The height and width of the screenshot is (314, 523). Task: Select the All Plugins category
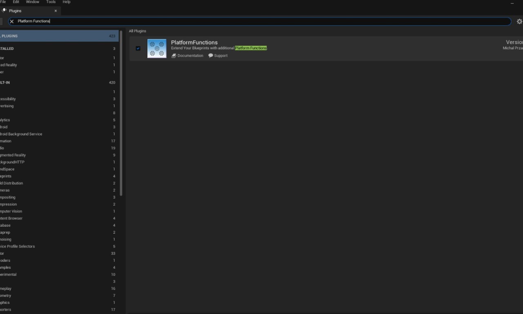pos(57,36)
